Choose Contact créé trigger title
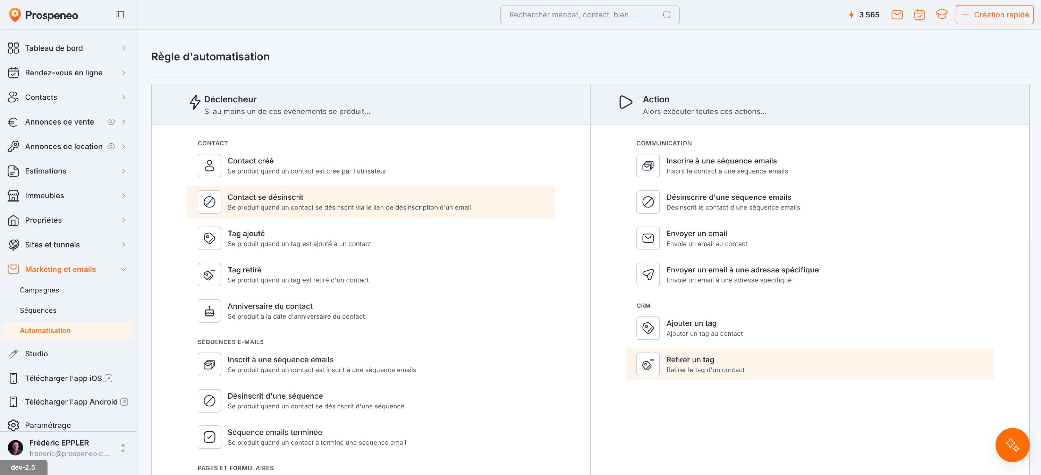Image resolution: width=1041 pixels, height=475 pixels. 251,161
